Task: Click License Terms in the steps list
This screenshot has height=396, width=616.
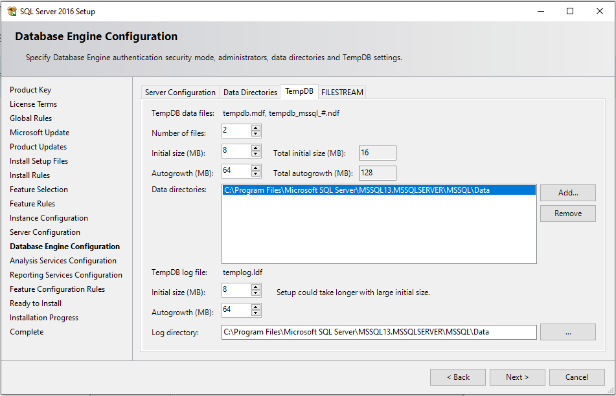Action: coord(34,104)
